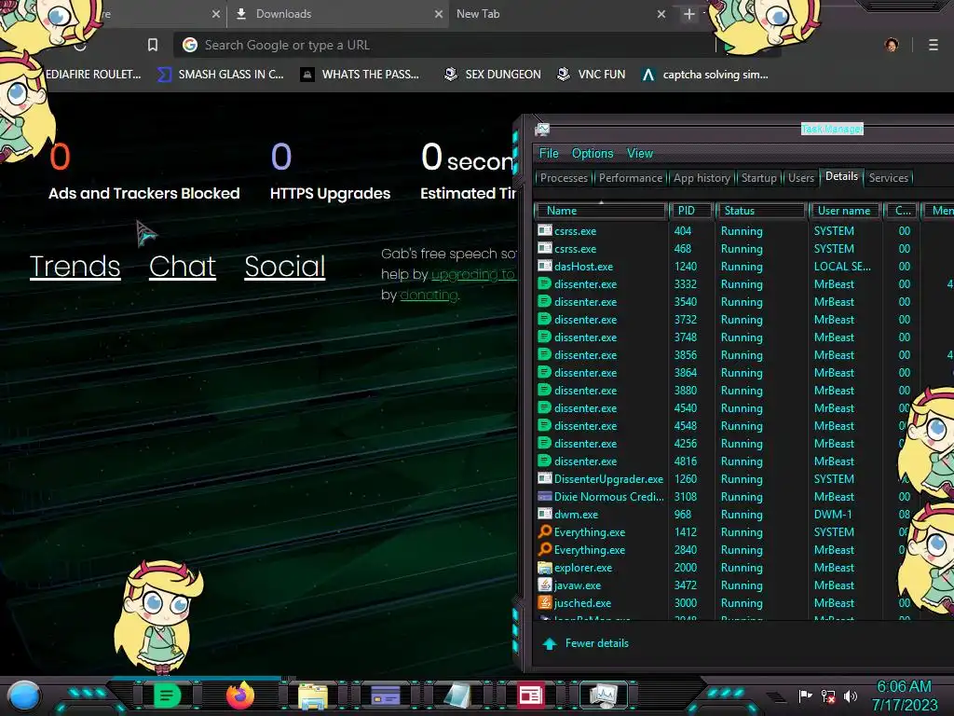Open the File menu in Task Manager
Image resolution: width=954 pixels, height=716 pixels.
click(x=548, y=154)
